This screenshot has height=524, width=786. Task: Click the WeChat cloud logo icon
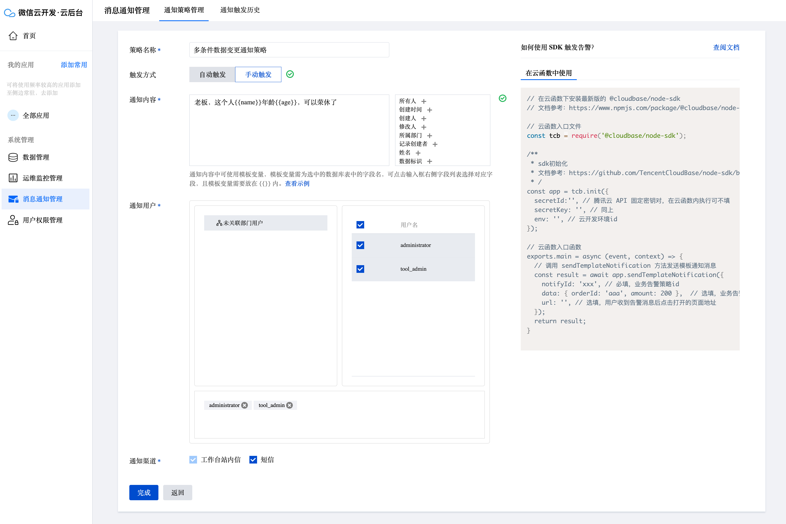(9, 13)
